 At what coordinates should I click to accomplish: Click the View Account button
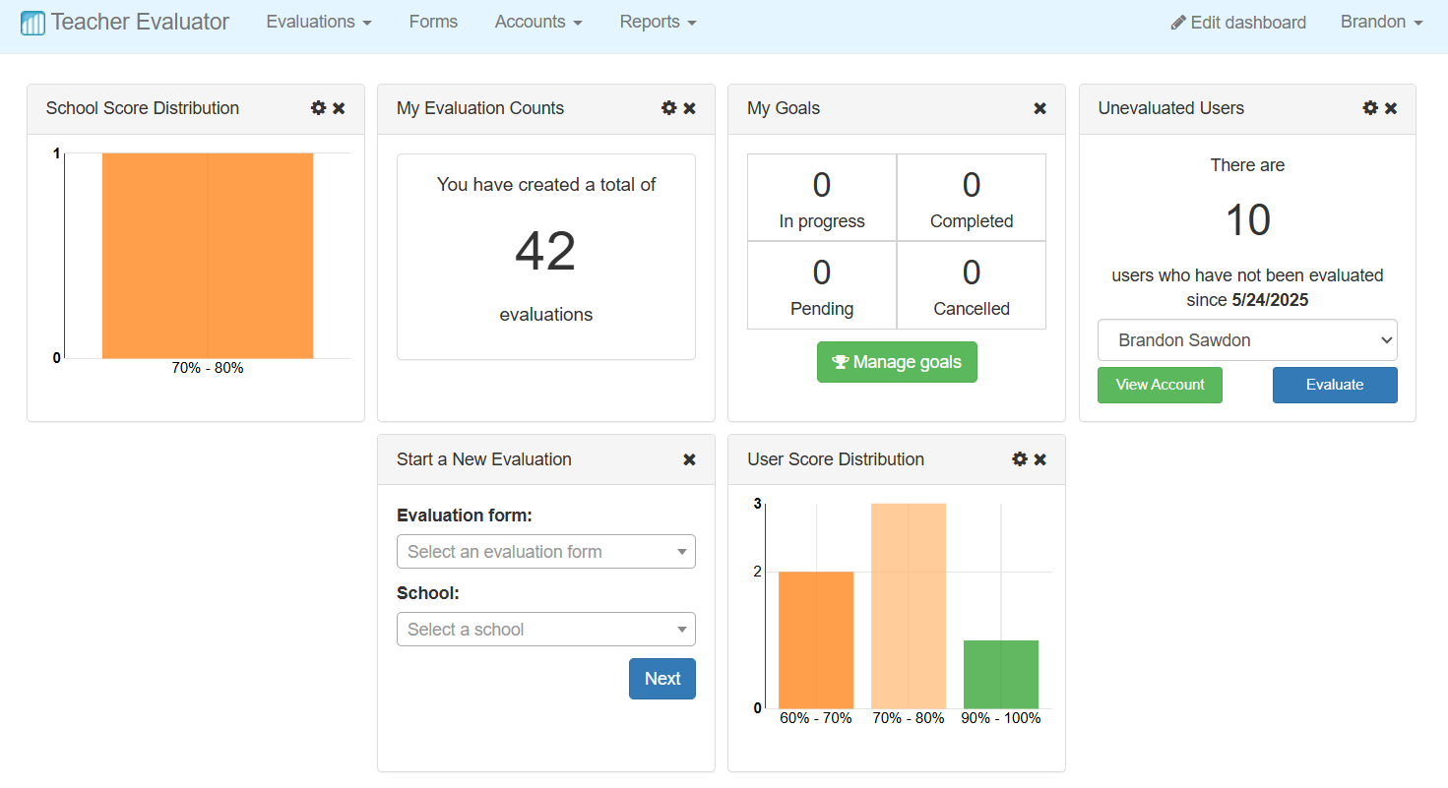1160,385
